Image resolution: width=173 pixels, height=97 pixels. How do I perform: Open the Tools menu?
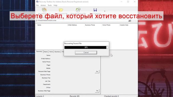[x=50, y=5]
